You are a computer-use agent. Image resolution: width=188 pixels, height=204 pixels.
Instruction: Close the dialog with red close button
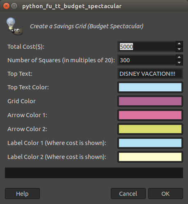click(6, 6)
